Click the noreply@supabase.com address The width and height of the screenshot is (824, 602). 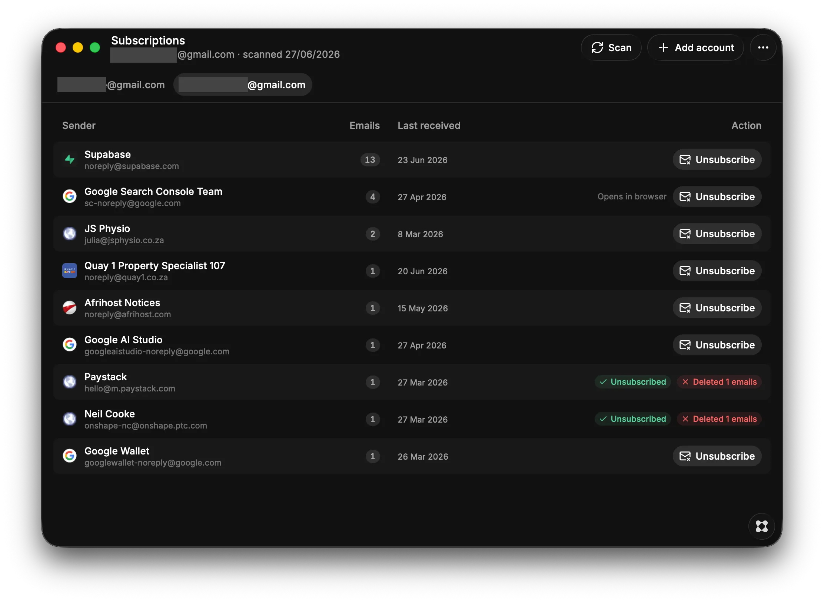pyautogui.click(x=132, y=166)
